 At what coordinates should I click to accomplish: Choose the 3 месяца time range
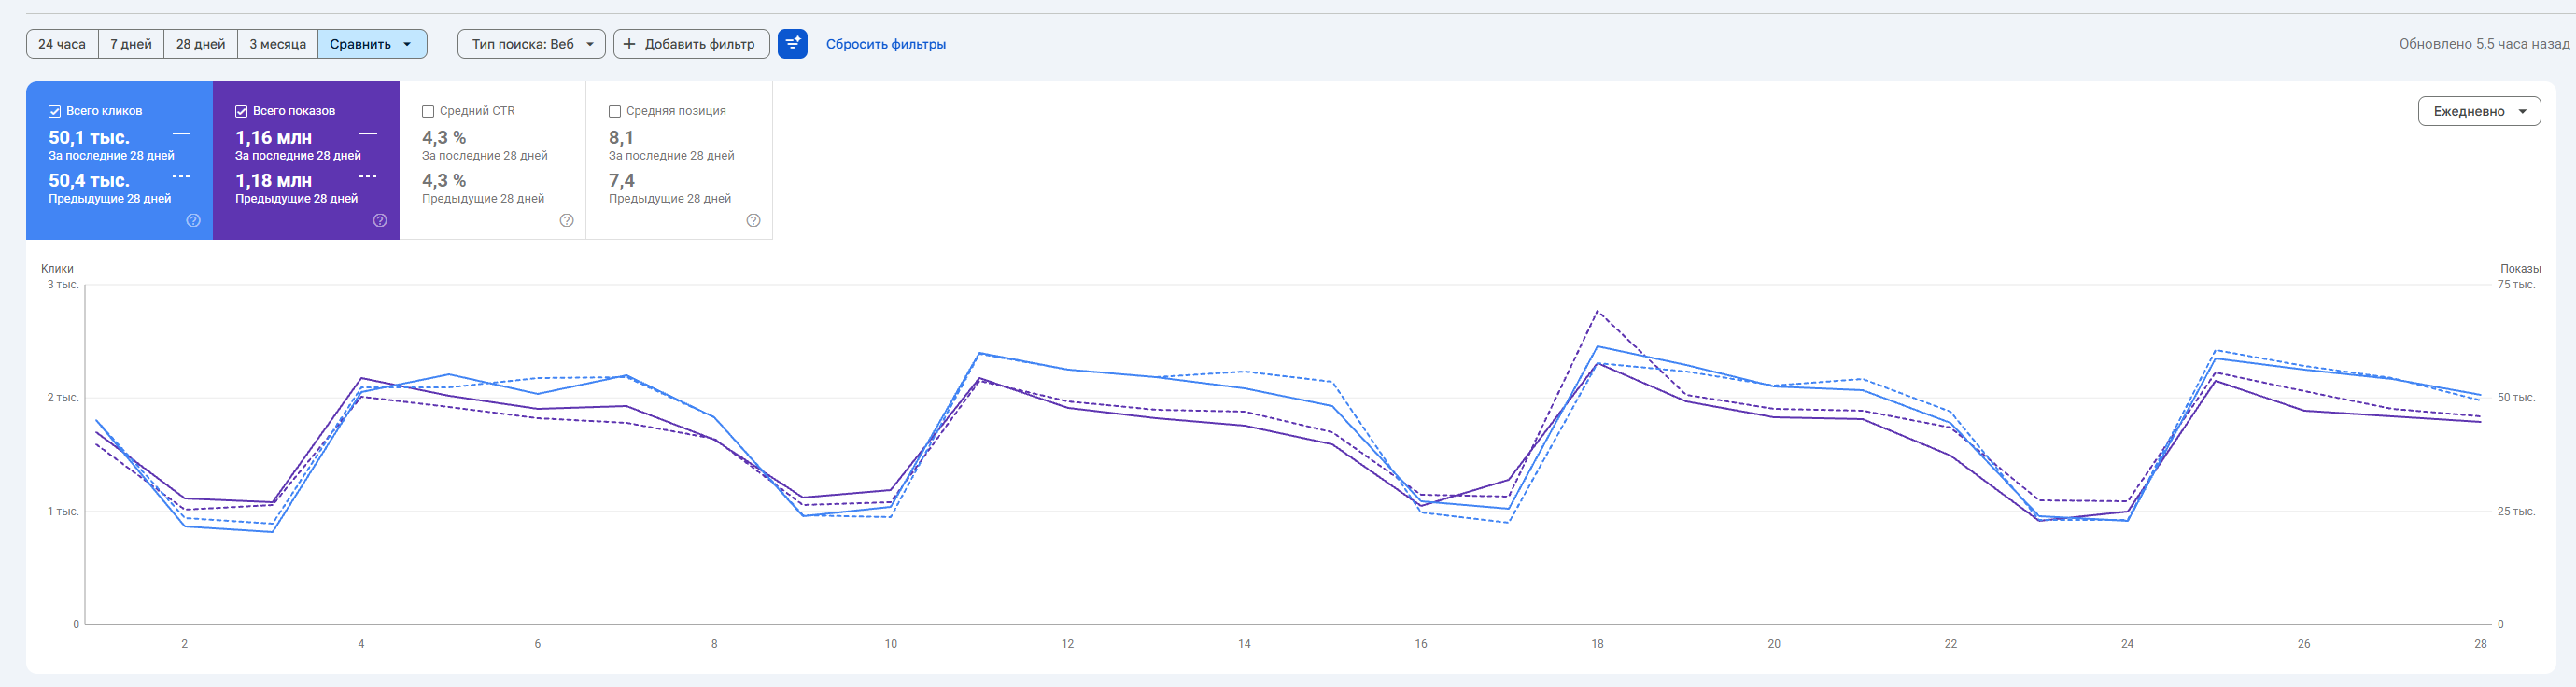[x=278, y=44]
